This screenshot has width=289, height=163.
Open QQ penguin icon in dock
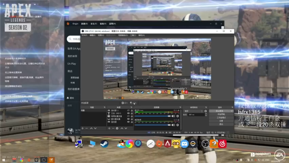pyautogui.click(x=121, y=144)
